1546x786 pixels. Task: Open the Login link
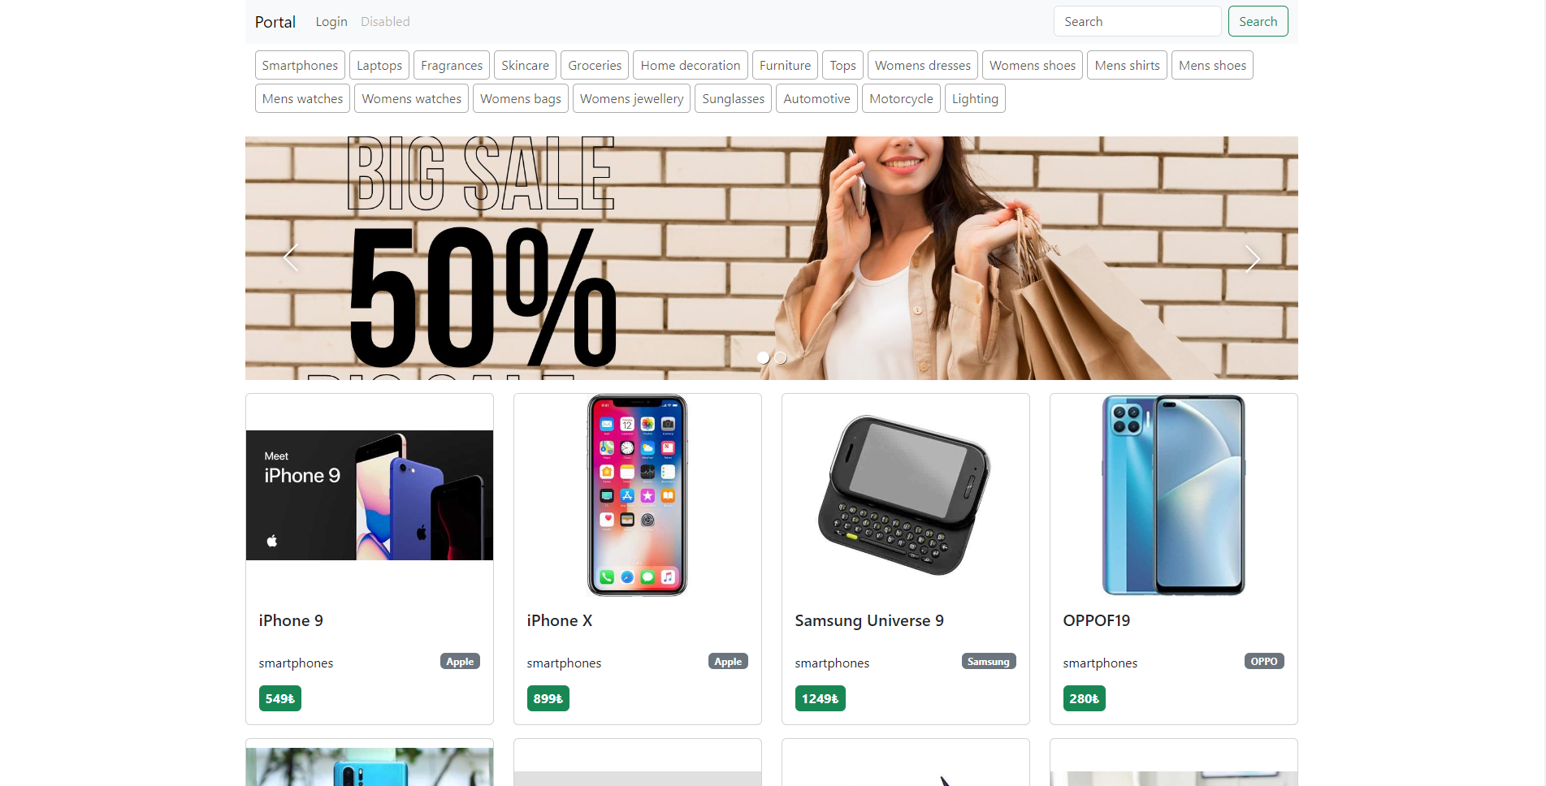point(331,21)
